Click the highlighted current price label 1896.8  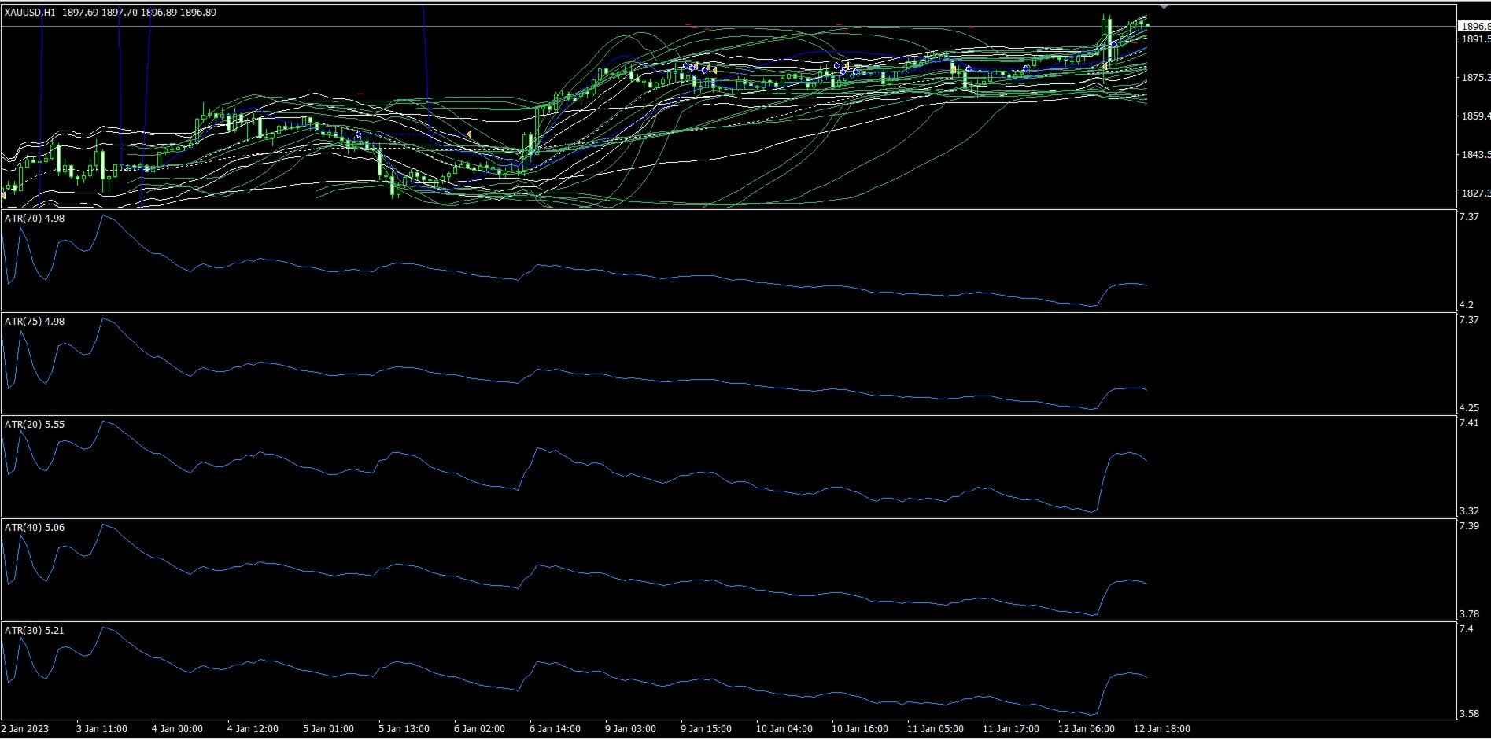(x=1474, y=26)
